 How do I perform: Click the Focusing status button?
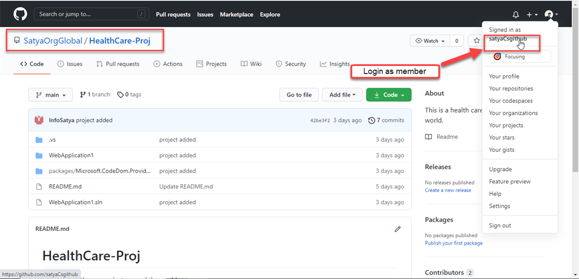point(520,56)
